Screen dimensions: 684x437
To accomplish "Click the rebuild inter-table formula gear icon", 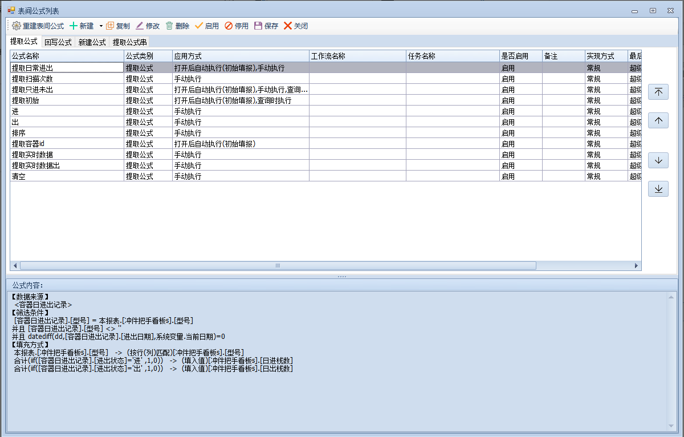I will (x=16, y=26).
